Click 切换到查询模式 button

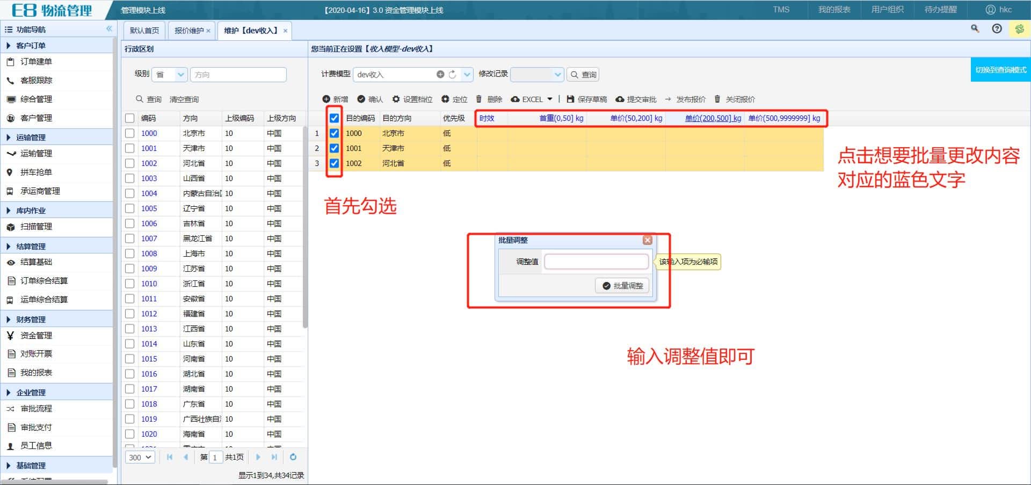[x=1000, y=70]
